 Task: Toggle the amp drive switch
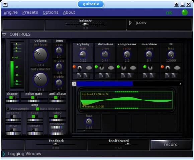(13, 130)
